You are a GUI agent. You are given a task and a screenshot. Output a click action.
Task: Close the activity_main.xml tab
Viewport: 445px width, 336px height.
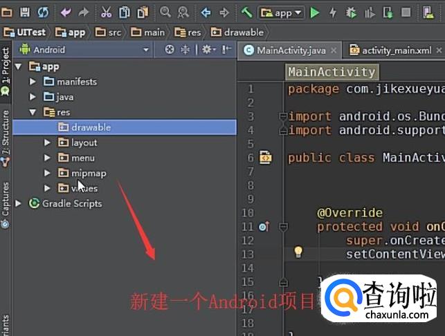[439, 50]
